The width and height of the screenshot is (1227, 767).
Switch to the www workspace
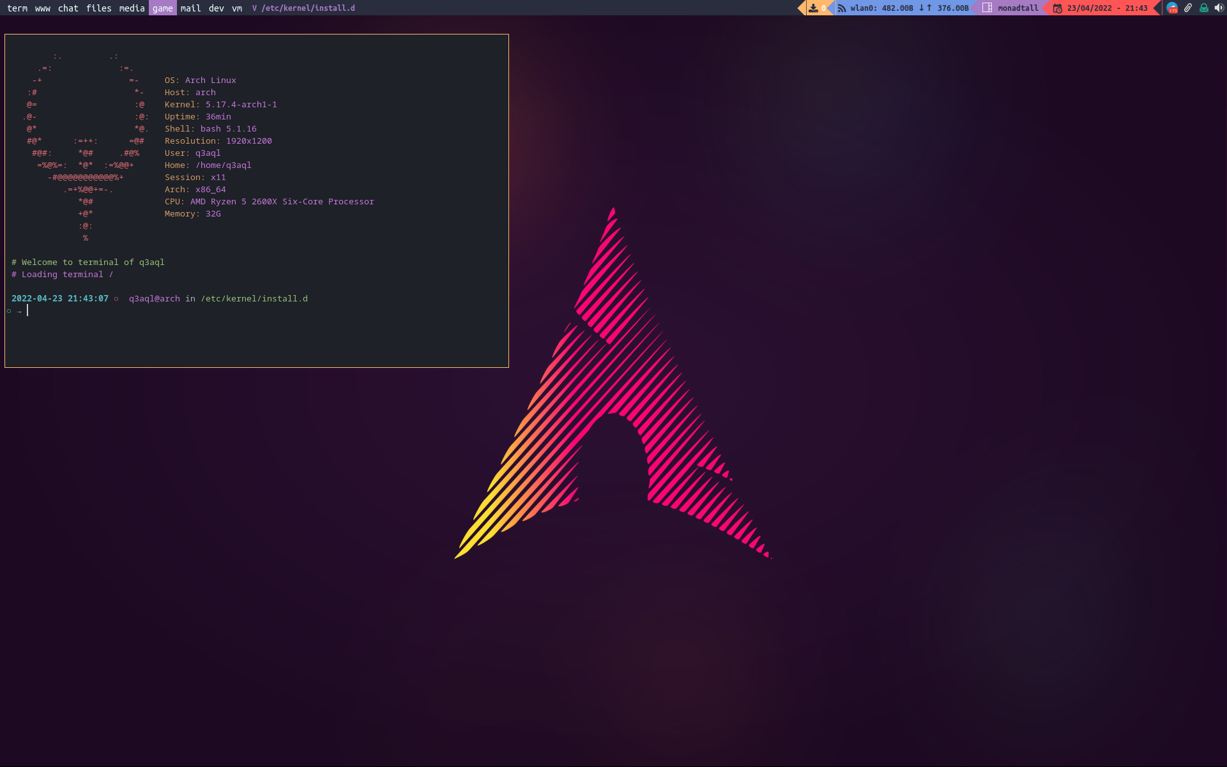pos(43,8)
